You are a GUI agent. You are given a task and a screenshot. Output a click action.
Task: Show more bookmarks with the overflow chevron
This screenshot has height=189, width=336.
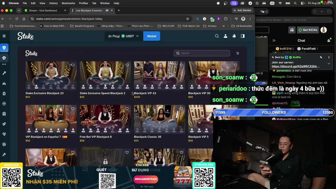point(223,26)
